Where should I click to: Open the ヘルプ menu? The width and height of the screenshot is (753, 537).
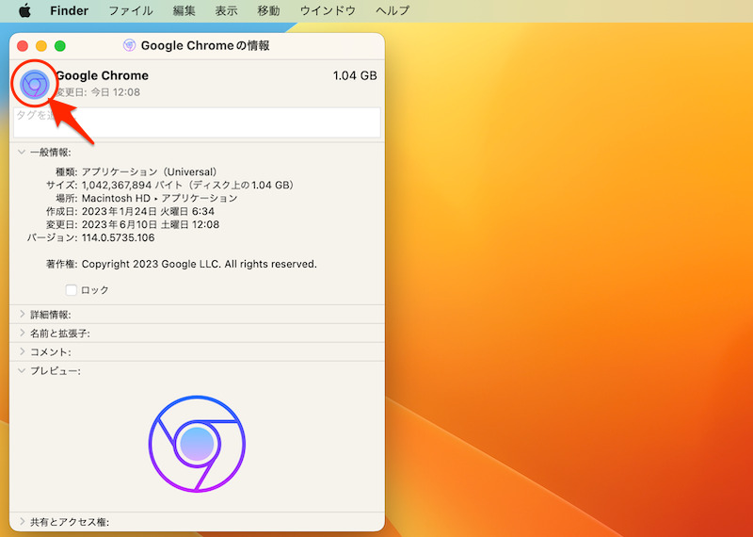coord(393,11)
